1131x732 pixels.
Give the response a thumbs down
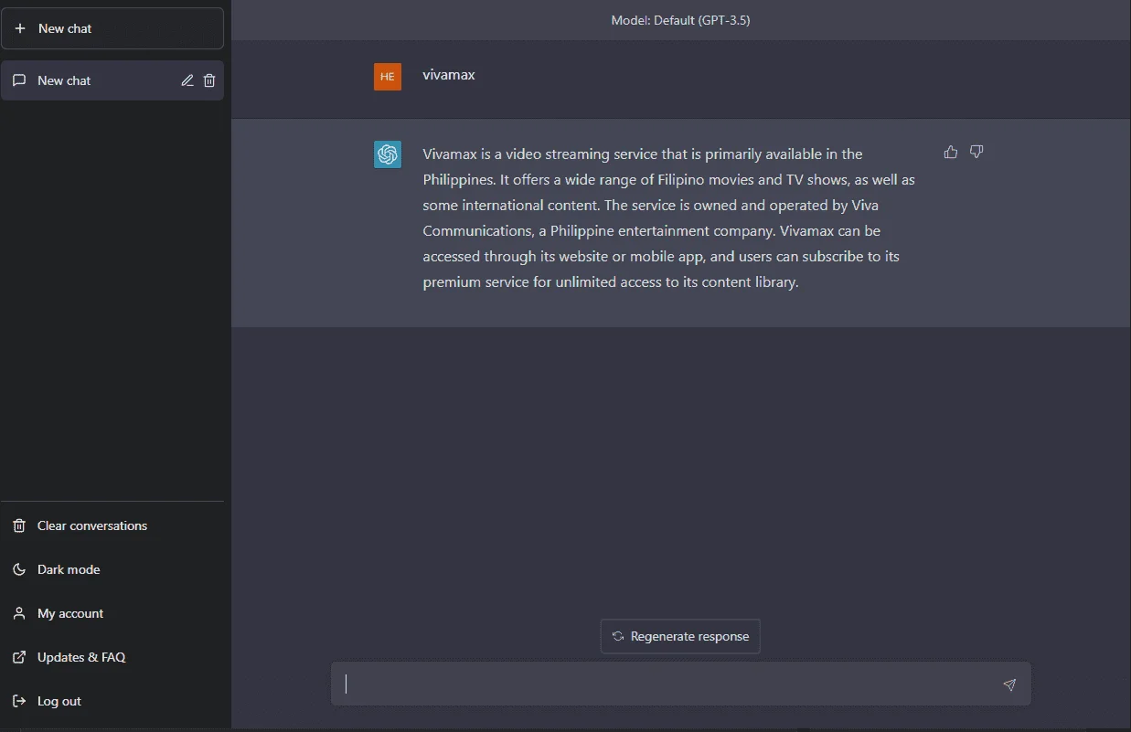976,152
